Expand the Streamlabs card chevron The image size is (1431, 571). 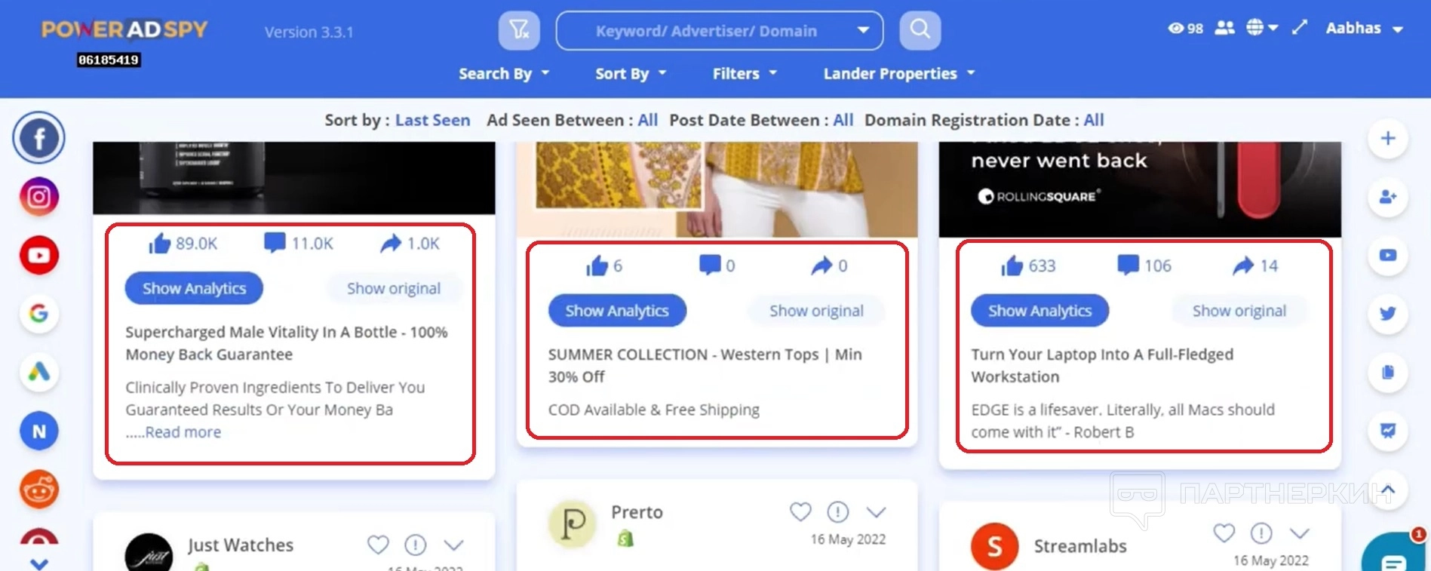click(1299, 533)
